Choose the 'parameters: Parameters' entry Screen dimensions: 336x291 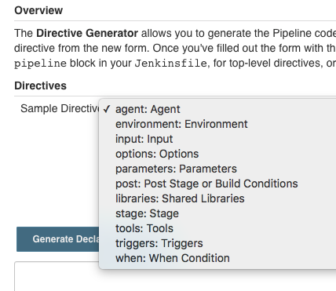tap(217, 169)
